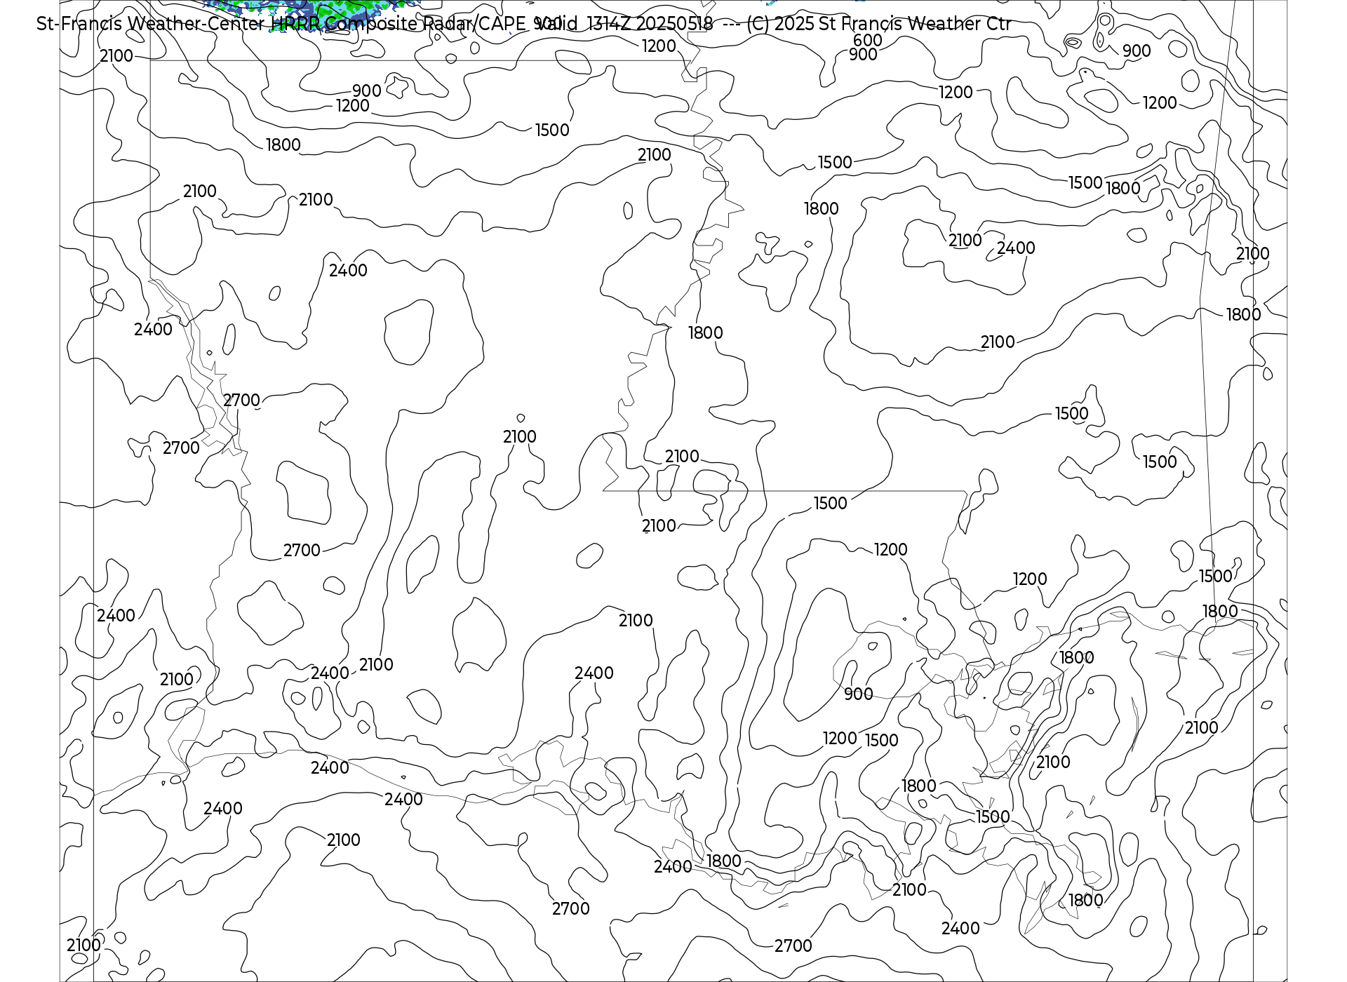Click the "600" contour label

868,41
